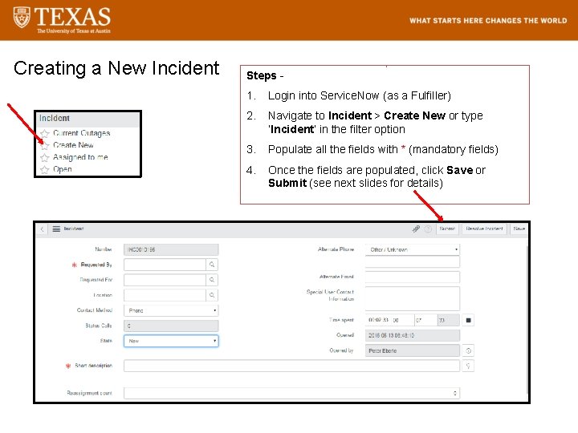Click the Time spent minutes field

click(425, 320)
